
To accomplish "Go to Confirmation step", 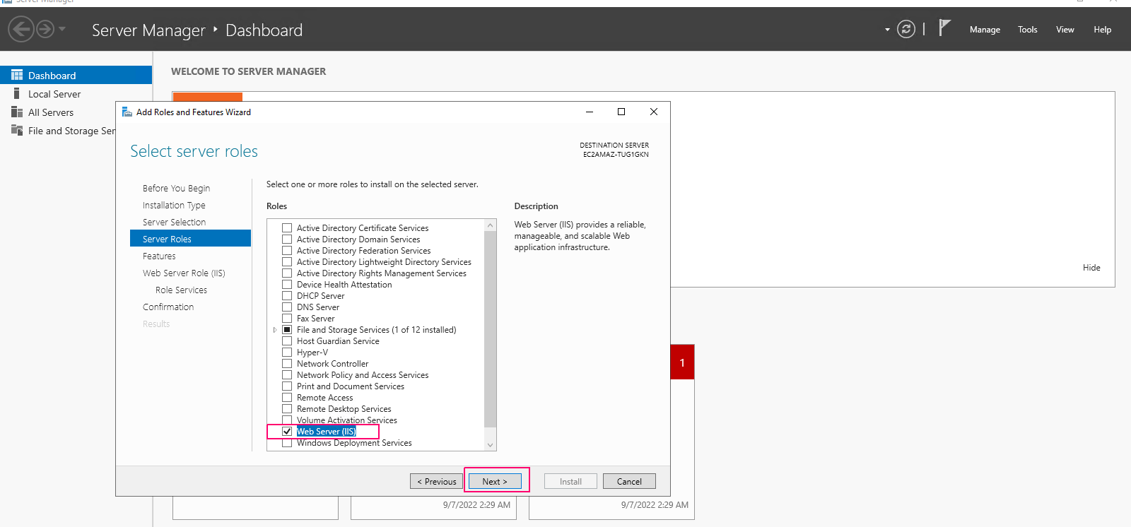I will click(168, 307).
